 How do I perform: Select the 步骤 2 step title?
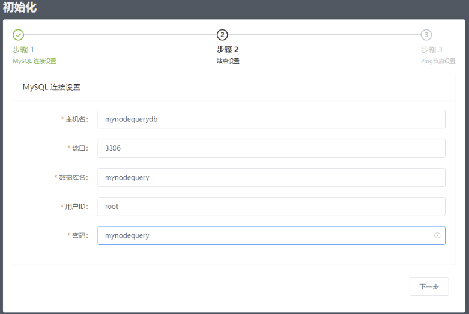point(228,50)
